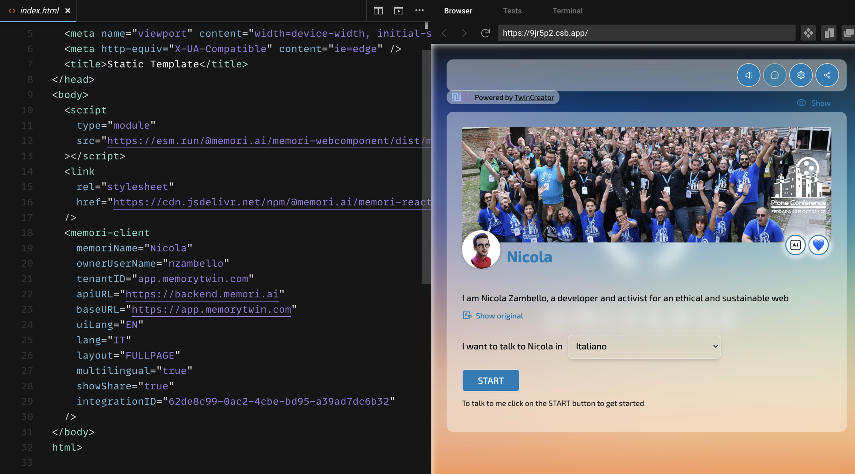Click the editor preview pane icon

point(398,11)
